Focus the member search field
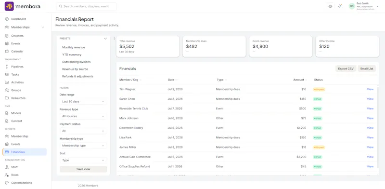Image resolution: width=385 pixels, height=189 pixels. [x=87, y=6]
